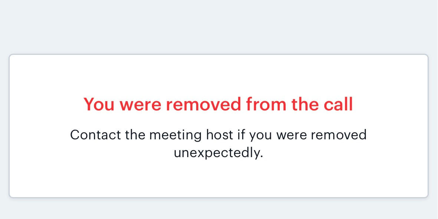Click the word "call" in the red heading

click(337, 104)
